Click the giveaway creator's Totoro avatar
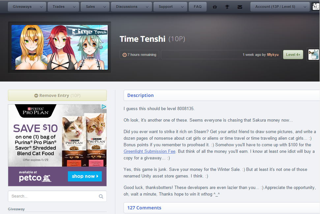Viewport: 320px width, 214px height. [313, 55]
